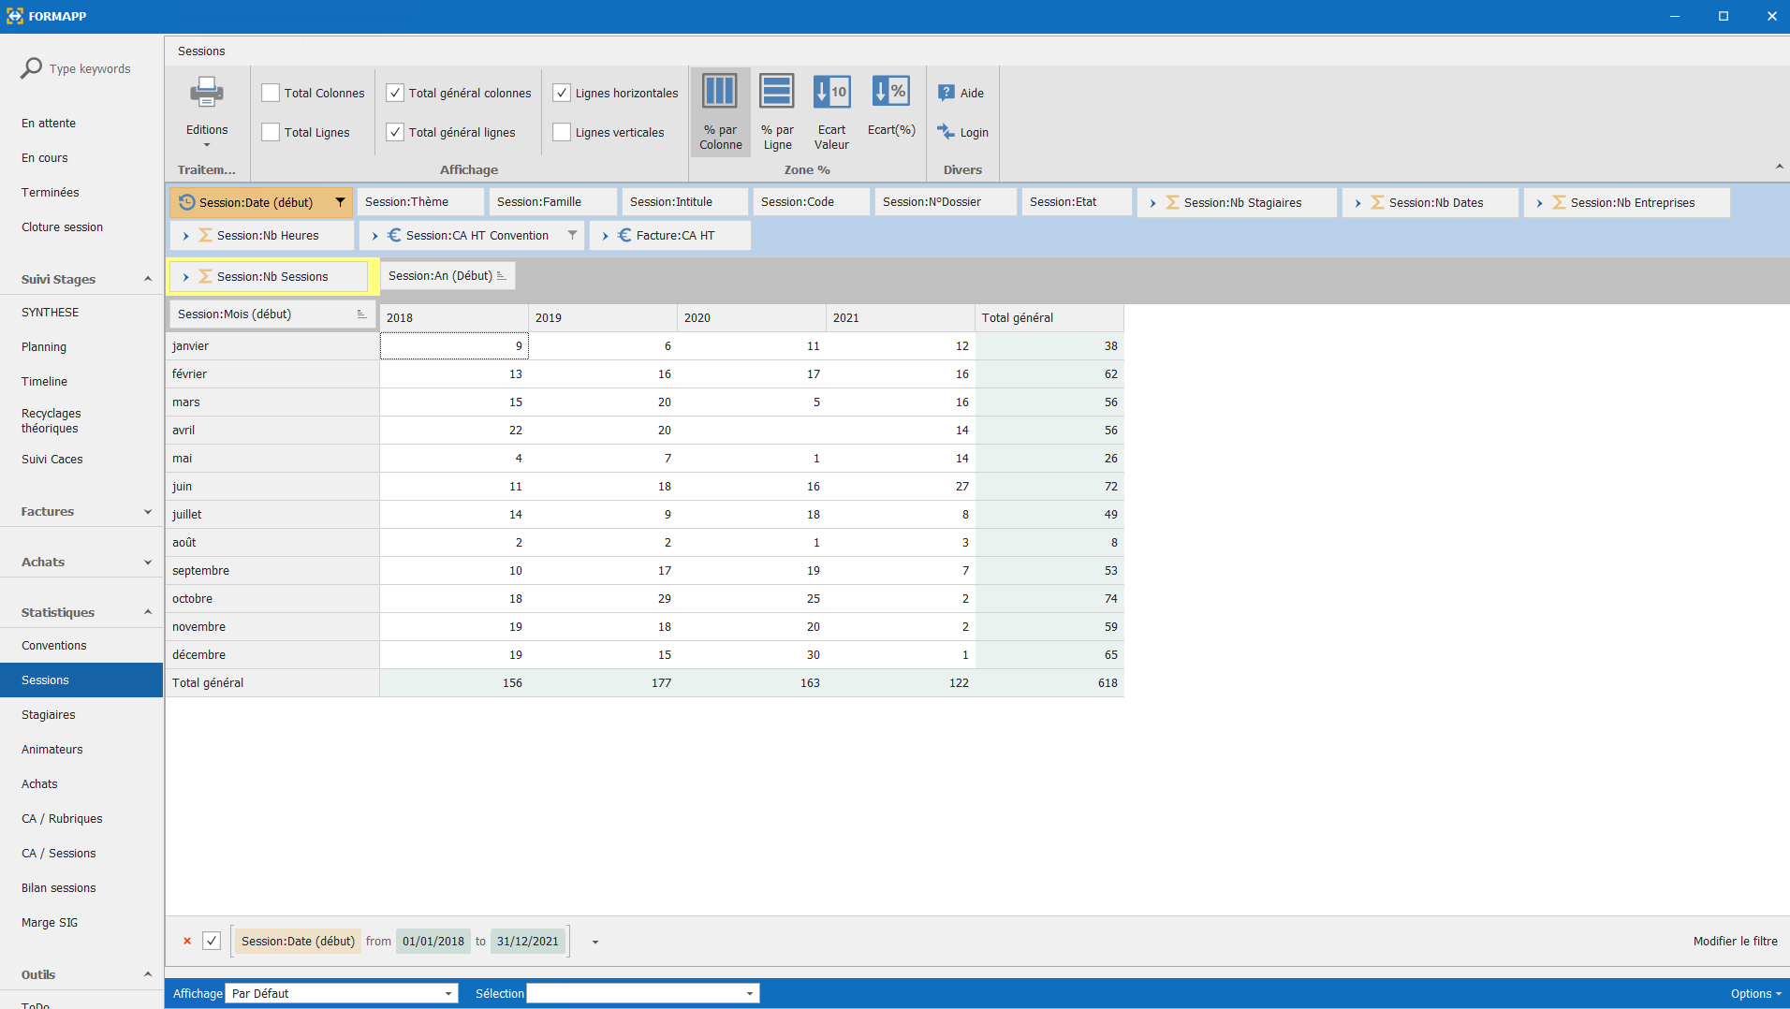
Task: Click the Session:Etat field button
Action: (1077, 202)
